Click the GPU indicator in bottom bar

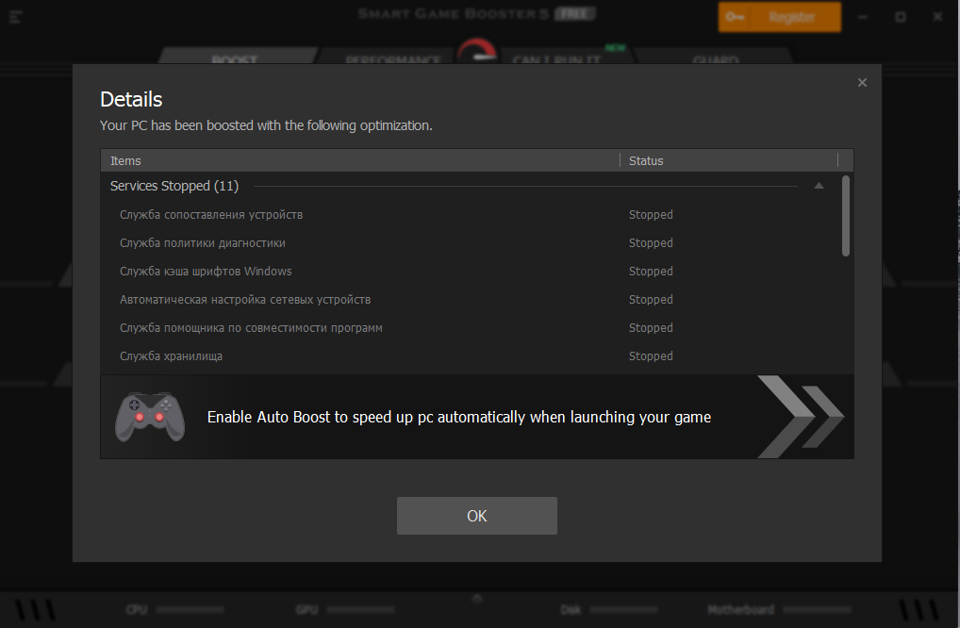point(345,610)
